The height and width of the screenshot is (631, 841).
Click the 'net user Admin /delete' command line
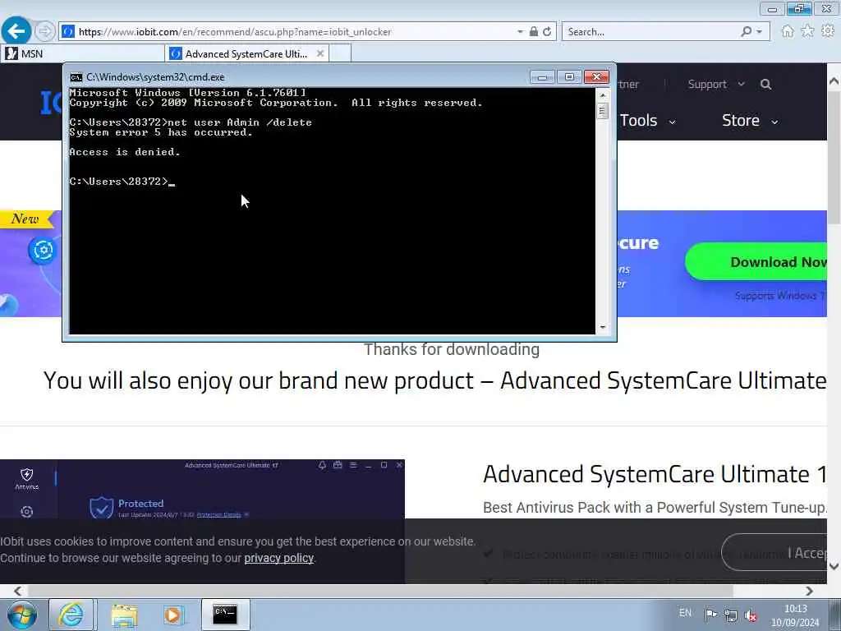239,122
